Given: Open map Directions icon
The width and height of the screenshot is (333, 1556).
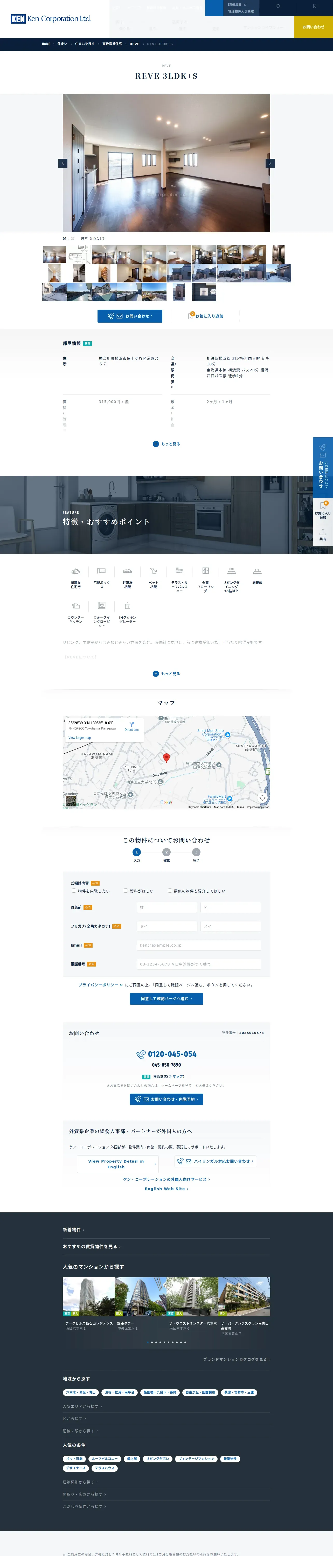Looking at the screenshot, I should tap(132, 725).
